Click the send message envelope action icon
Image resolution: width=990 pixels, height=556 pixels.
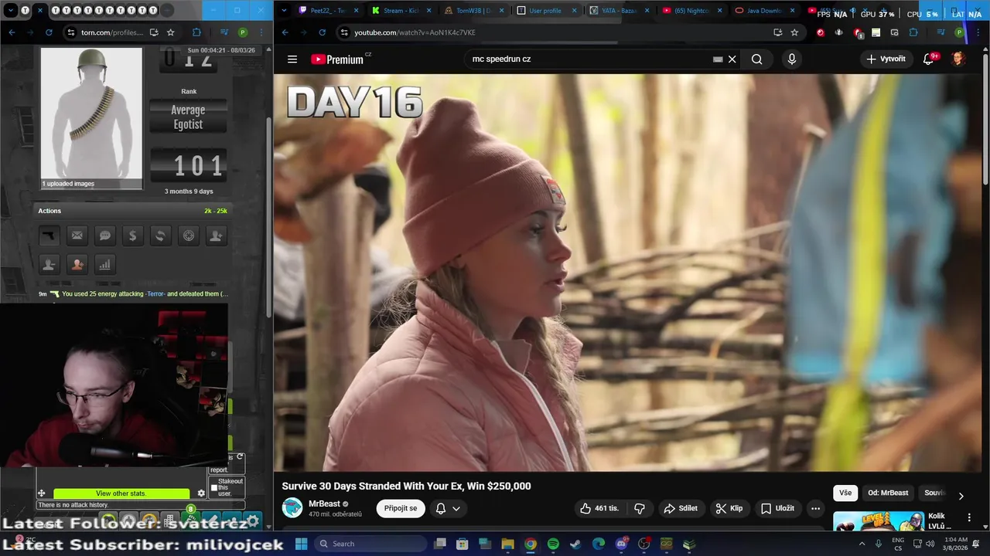coord(77,236)
